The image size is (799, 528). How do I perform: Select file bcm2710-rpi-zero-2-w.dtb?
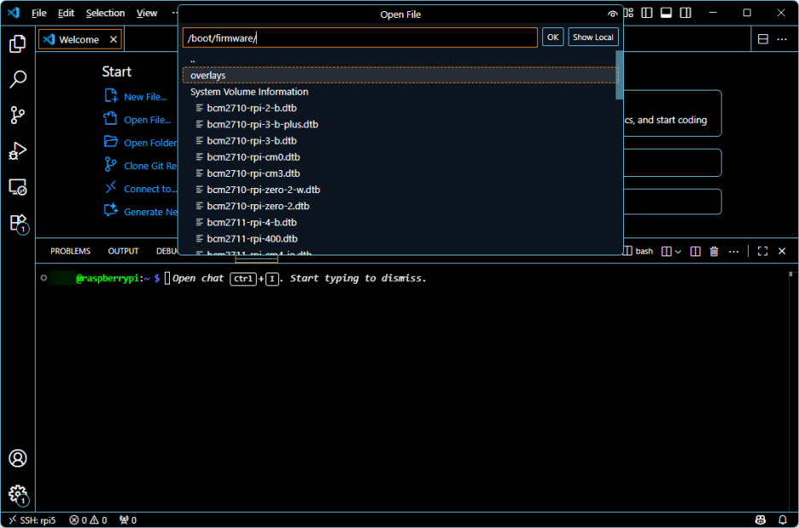399,190
